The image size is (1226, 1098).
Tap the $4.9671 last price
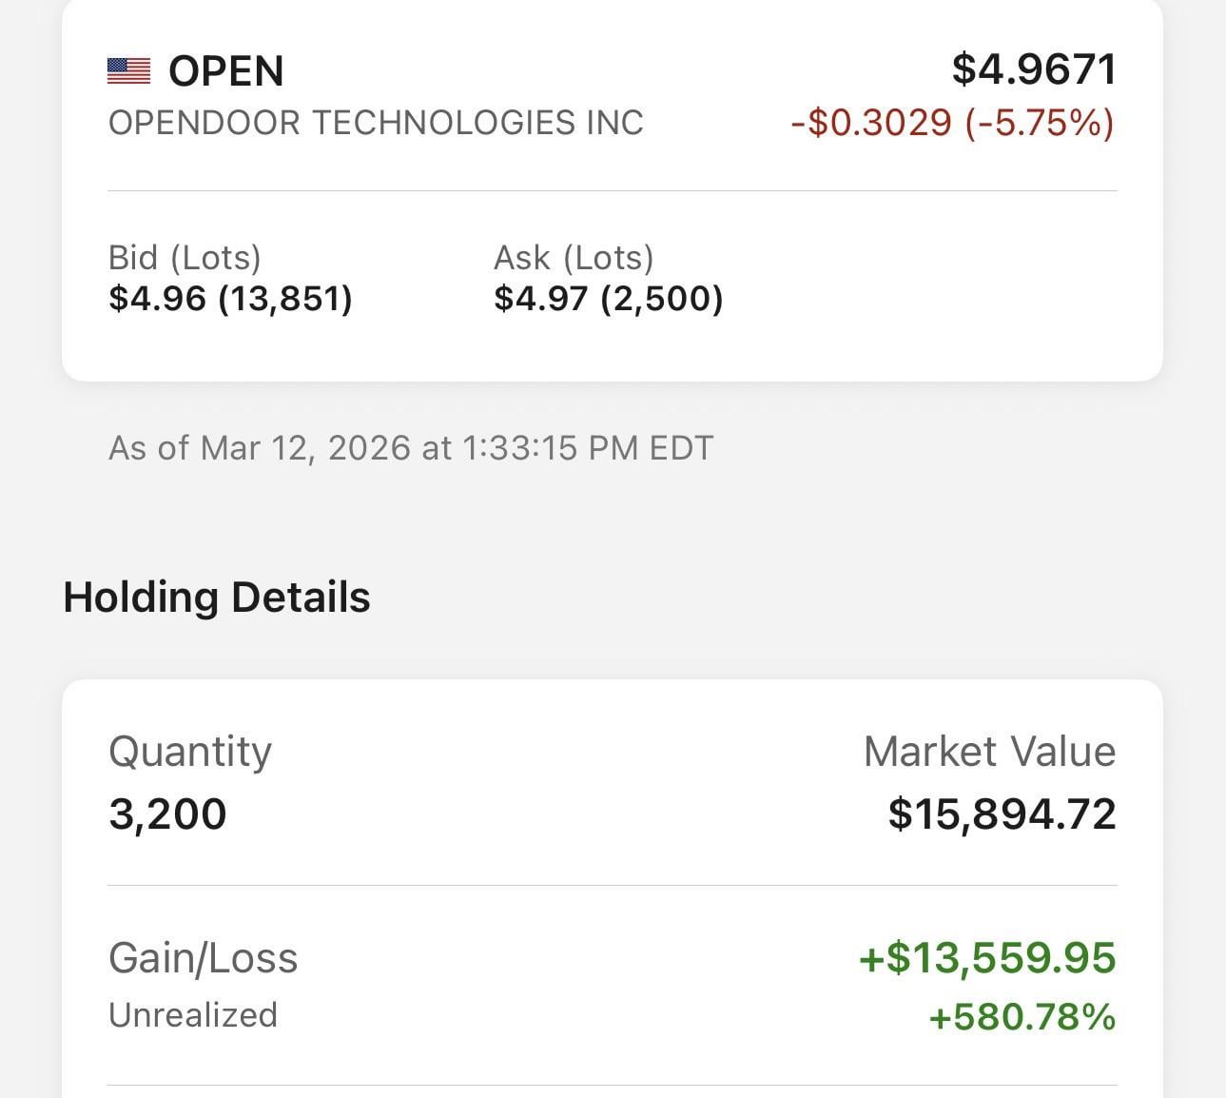(1034, 69)
